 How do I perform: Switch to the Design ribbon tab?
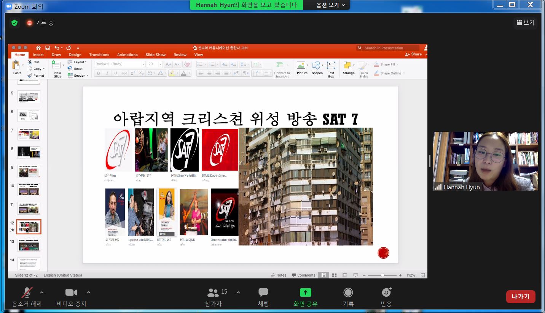point(75,55)
